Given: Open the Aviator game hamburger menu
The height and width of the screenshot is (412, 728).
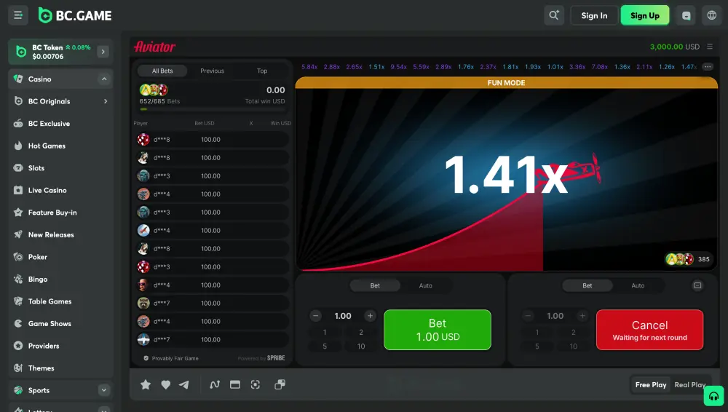Looking at the screenshot, I should 711,47.
